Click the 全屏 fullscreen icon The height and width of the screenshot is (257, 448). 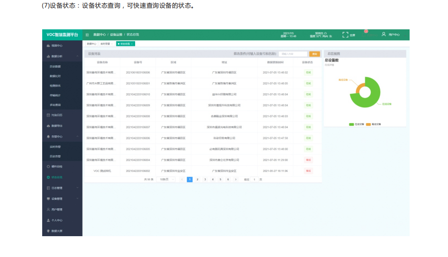[345, 35]
